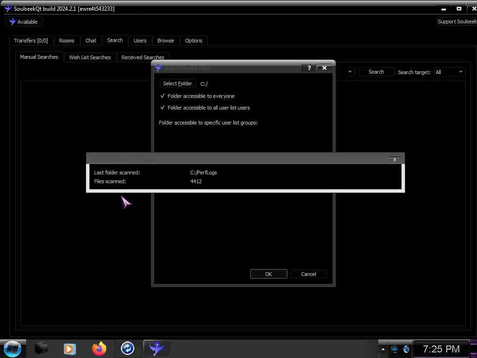The image size is (477, 358).
Task: Show hidden system tray icons arrow
Action: [x=383, y=349]
